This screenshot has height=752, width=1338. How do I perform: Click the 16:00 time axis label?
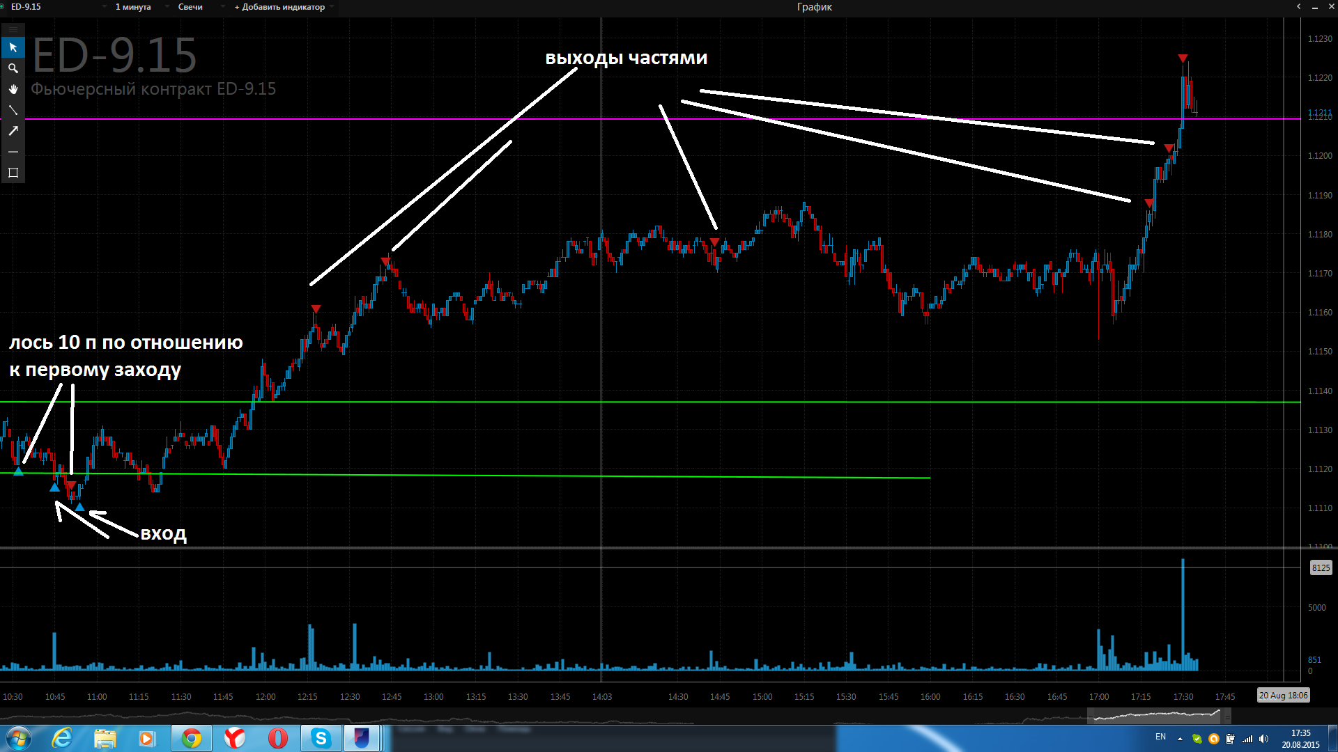point(930,696)
